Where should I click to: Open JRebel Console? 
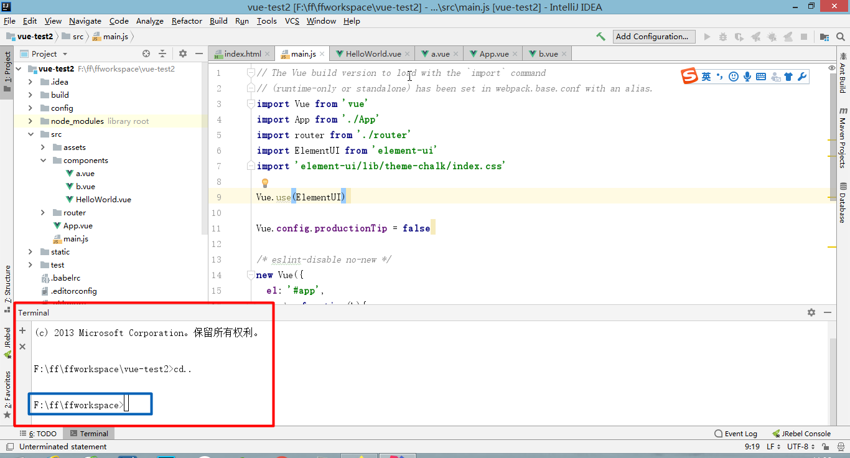point(801,434)
